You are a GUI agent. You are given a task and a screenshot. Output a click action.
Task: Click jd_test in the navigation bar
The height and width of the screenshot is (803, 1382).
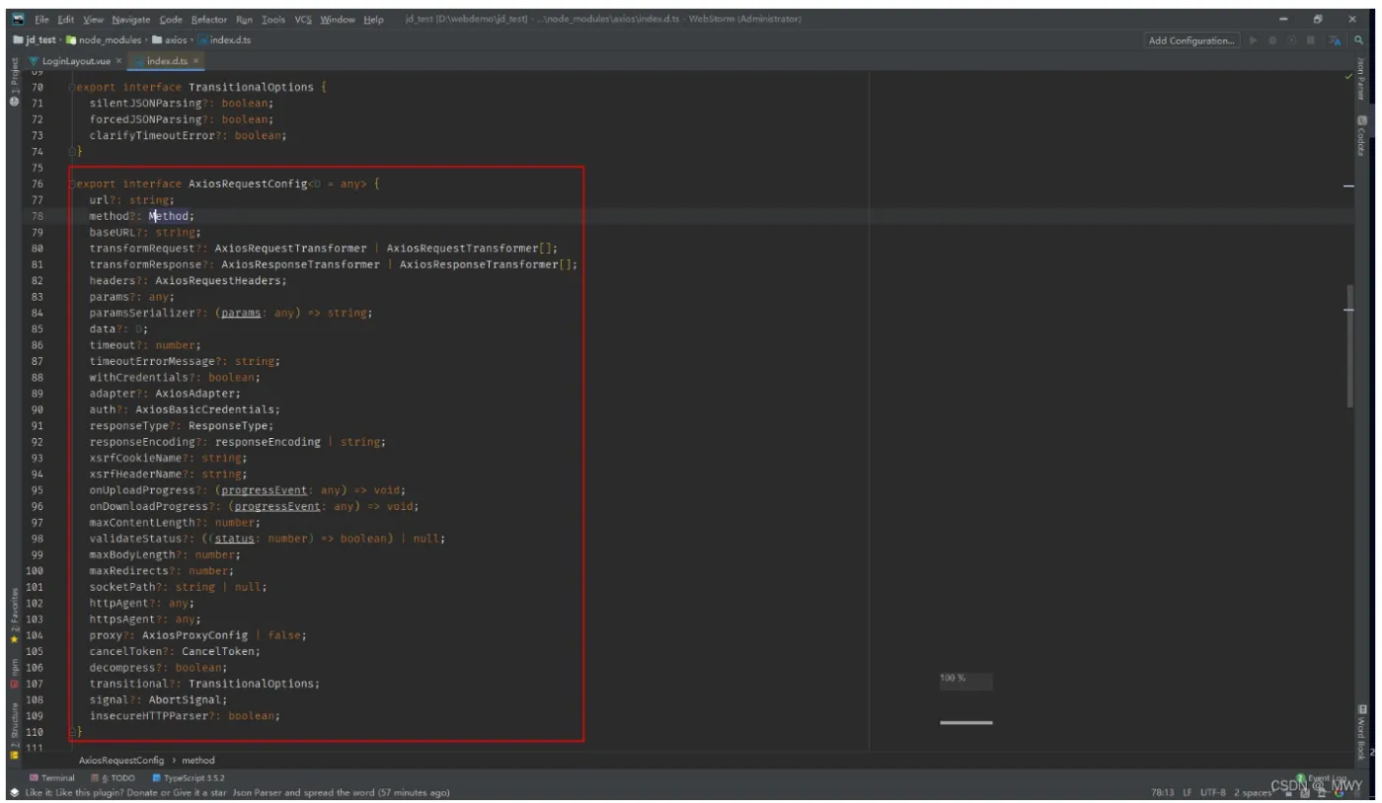[x=34, y=40]
